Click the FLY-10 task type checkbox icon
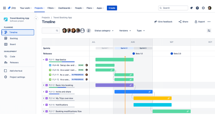 pos(50,65)
